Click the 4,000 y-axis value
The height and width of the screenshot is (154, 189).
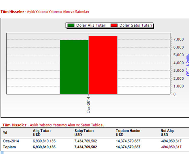[x=178, y=63]
